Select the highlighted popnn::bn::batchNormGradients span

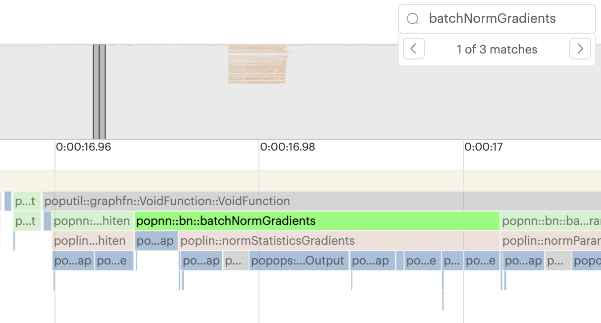pos(317,221)
